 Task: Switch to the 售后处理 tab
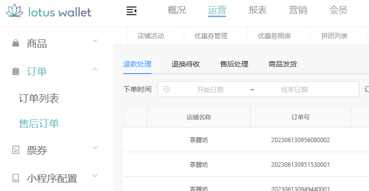pos(234,64)
